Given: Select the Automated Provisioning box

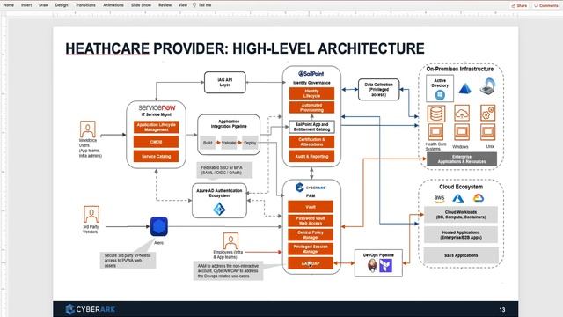Looking at the screenshot, I should (x=311, y=107).
